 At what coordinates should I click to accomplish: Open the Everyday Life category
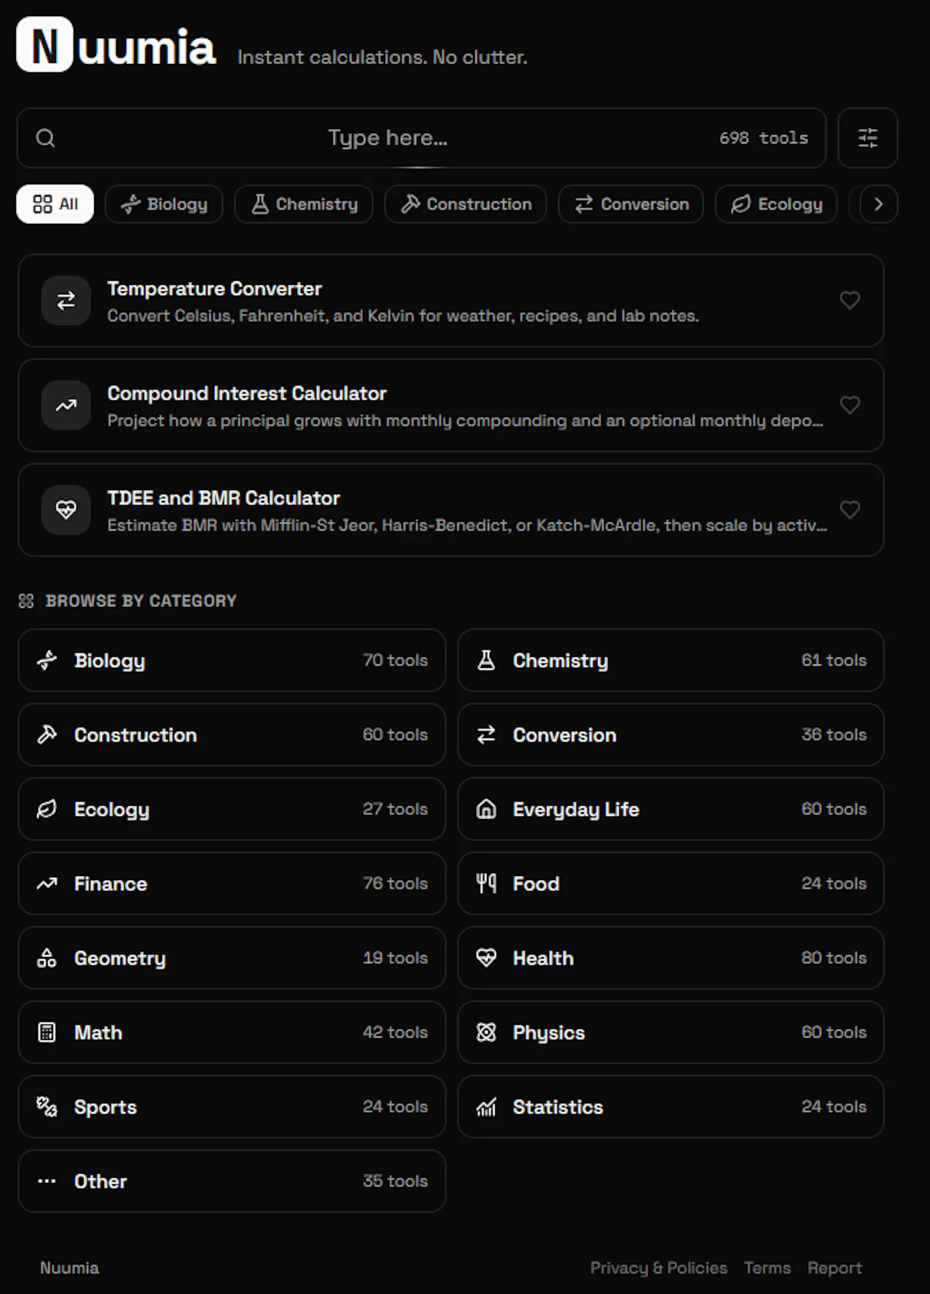(671, 809)
